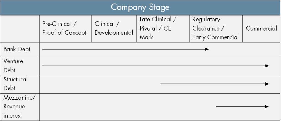The image size is (281, 136).
Task: Select the Mezzanine/Revenue interest row label
Action: coord(19,107)
